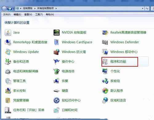Open the Windows Defender icon
154x120 pixels.
pyautogui.click(x=105, y=42)
